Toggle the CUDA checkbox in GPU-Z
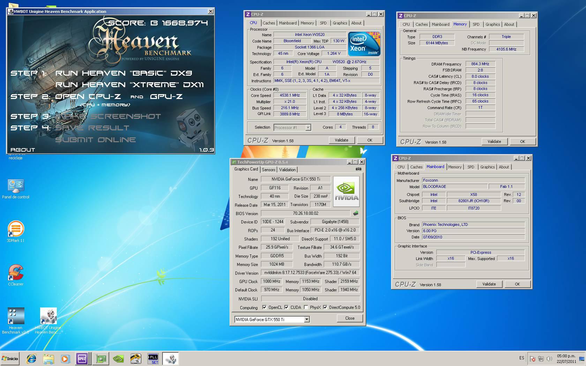The image size is (586, 366). click(286, 307)
